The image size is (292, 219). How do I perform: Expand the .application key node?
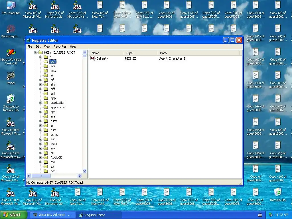40,103
